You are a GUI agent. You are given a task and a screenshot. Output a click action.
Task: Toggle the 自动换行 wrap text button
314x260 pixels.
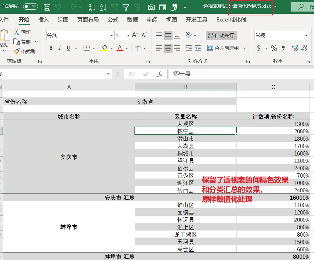221,36
